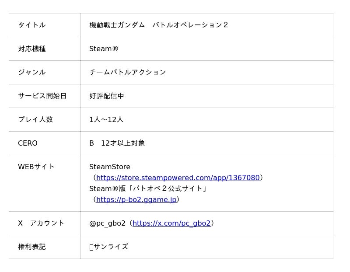Click the B 12才以上対象 rating text
The height and width of the screenshot is (272, 350).
[x=117, y=143]
